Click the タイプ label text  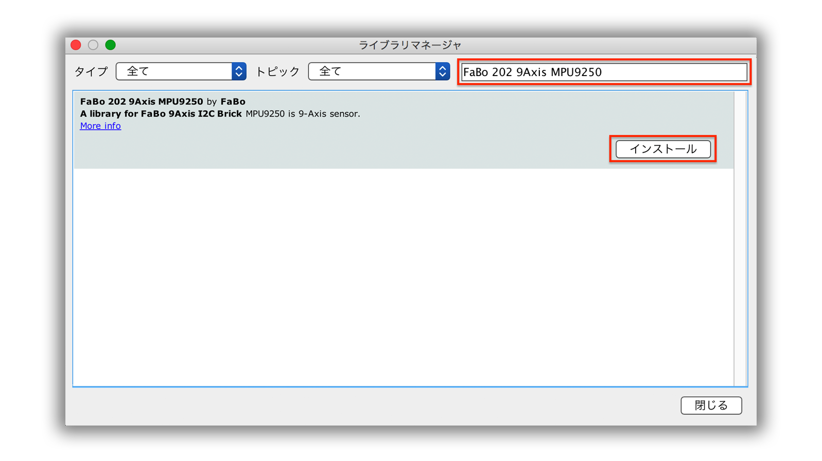[x=91, y=71]
